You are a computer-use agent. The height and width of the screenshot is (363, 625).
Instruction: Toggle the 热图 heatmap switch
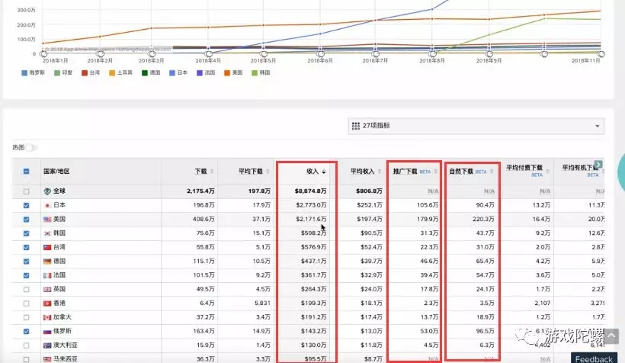(x=32, y=147)
